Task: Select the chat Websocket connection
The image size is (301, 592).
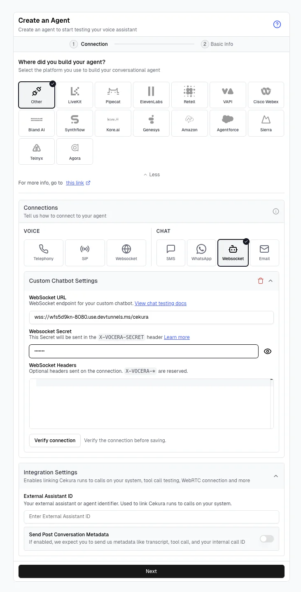Action: (x=233, y=253)
